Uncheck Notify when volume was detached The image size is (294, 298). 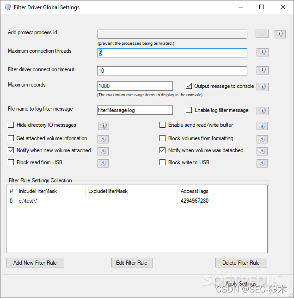(x=162, y=150)
